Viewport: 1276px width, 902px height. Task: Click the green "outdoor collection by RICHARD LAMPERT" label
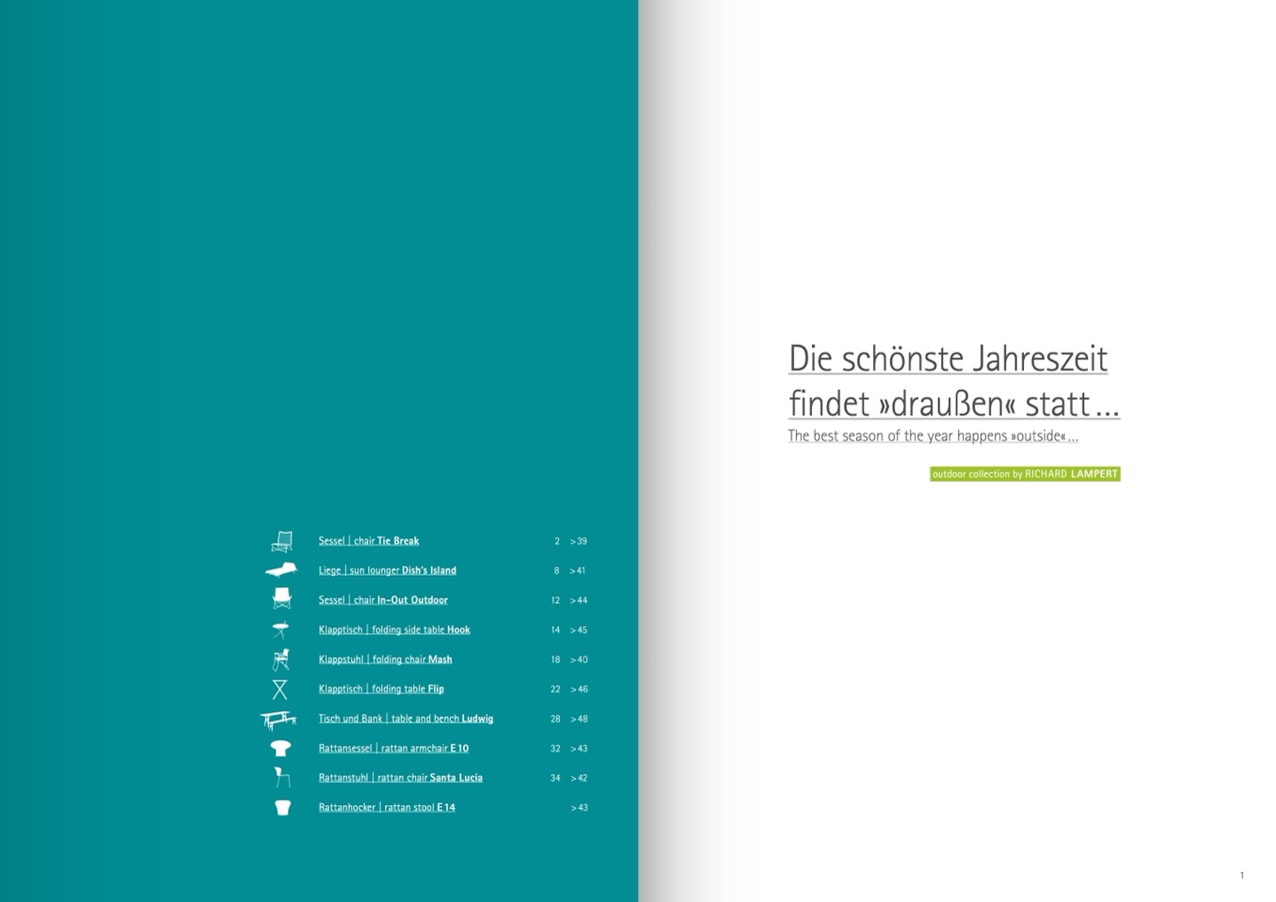coord(1024,474)
